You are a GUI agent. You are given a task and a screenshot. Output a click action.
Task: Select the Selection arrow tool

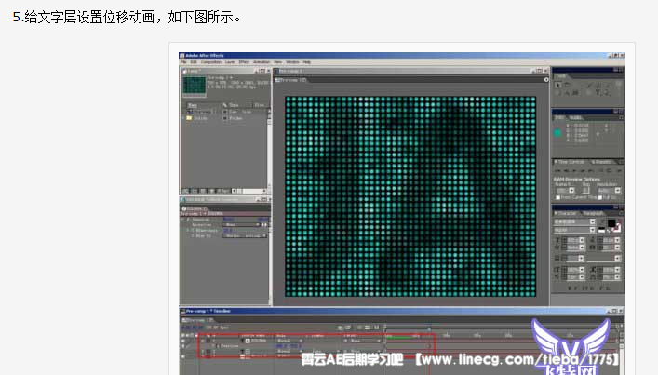point(557,85)
